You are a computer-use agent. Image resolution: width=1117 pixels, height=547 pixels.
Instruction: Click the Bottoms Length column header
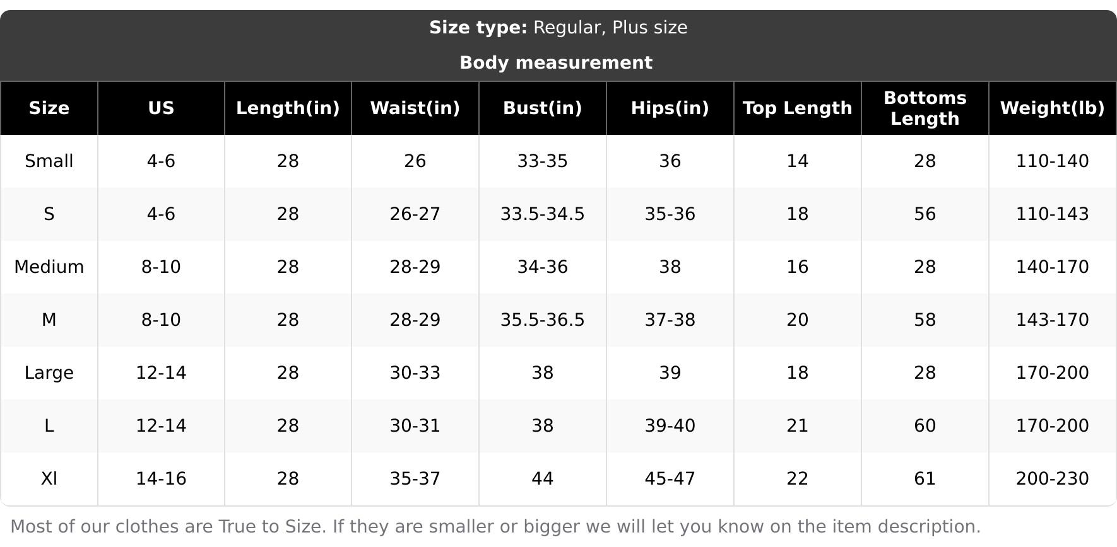click(x=925, y=108)
